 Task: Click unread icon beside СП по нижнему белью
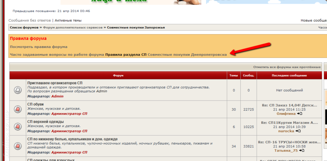[18, 146]
